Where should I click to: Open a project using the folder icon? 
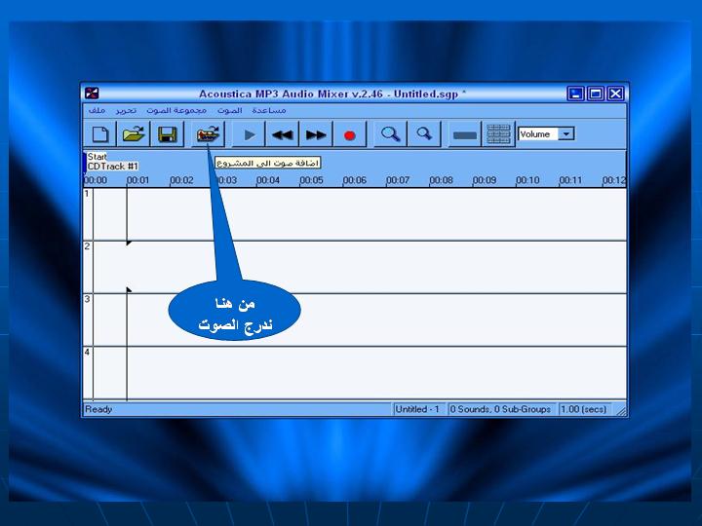coord(134,134)
